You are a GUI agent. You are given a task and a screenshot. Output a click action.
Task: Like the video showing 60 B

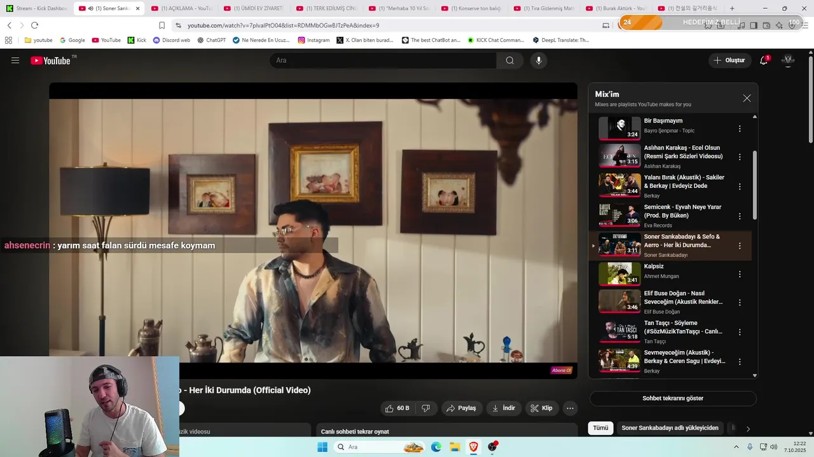click(x=397, y=408)
